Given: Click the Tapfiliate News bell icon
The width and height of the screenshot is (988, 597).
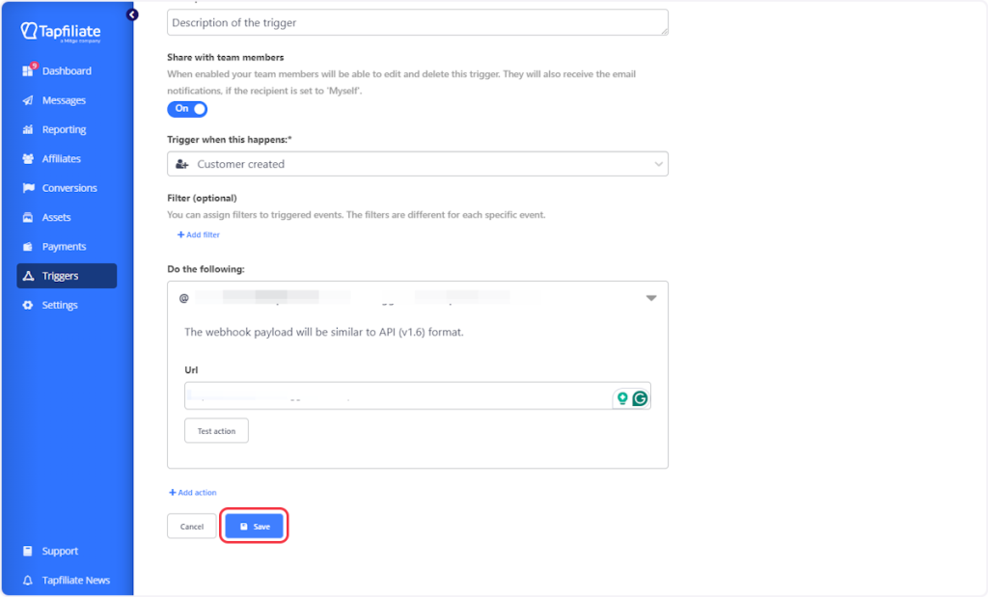Looking at the screenshot, I should [28, 581].
